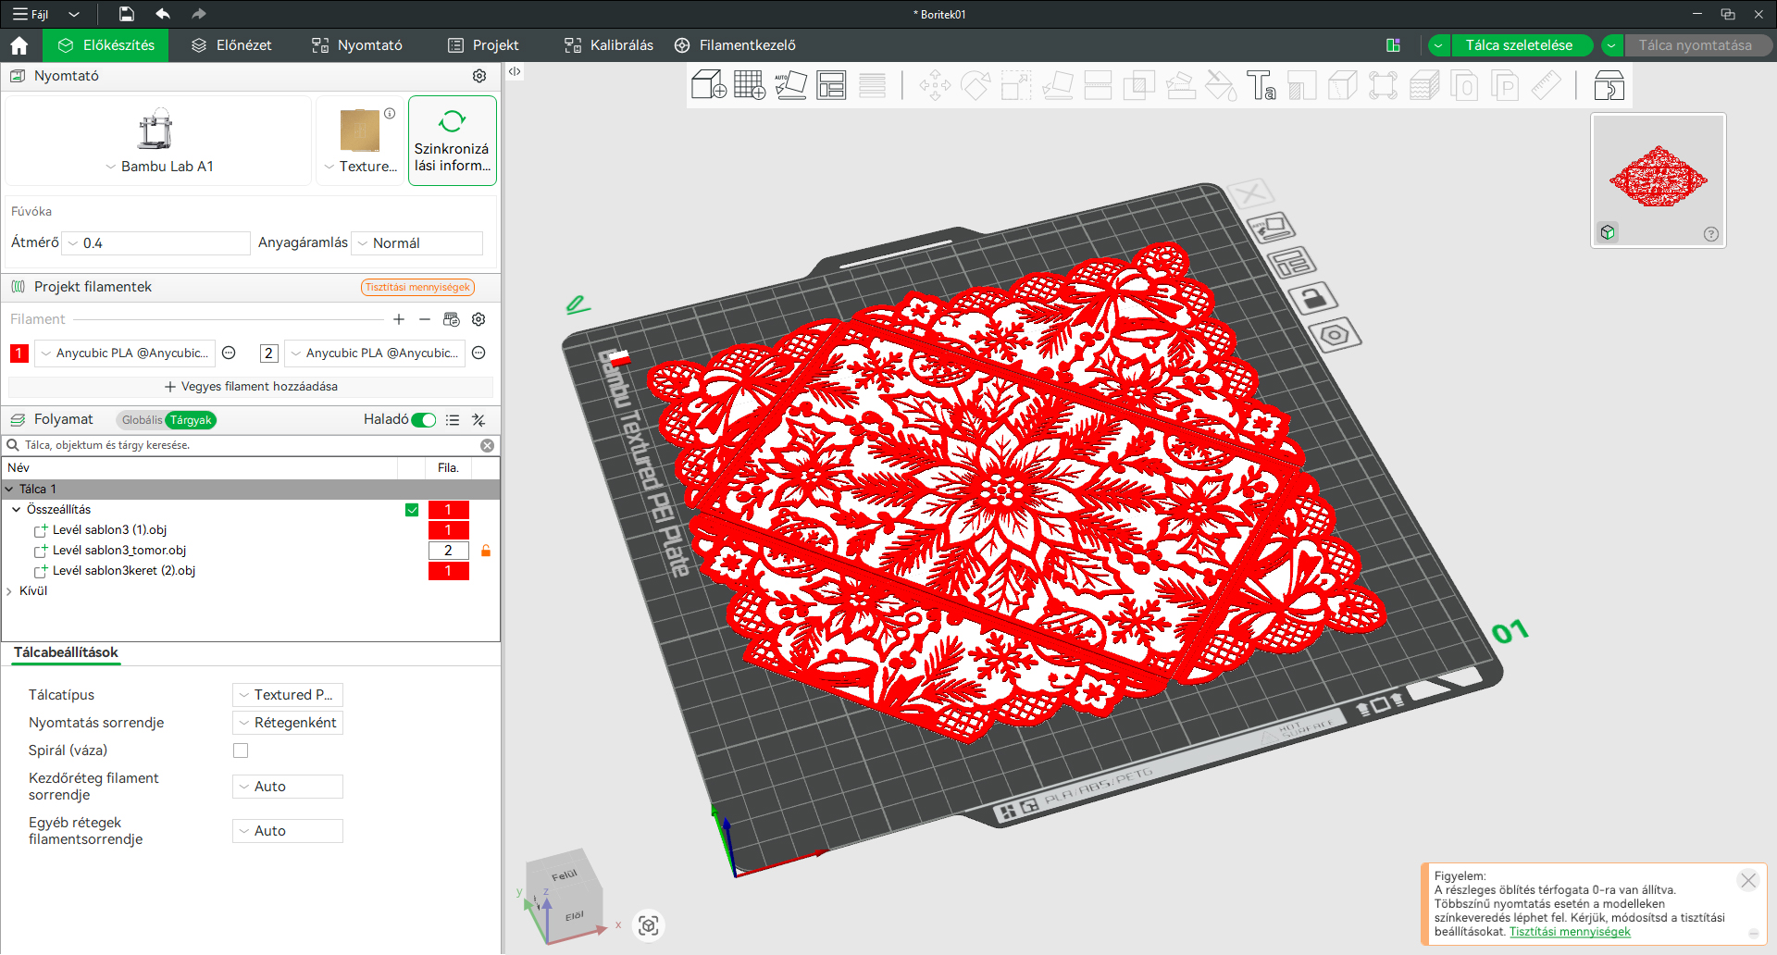Click Vegyes filament hozzáadása button
1777x955 pixels.
[251, 387]
